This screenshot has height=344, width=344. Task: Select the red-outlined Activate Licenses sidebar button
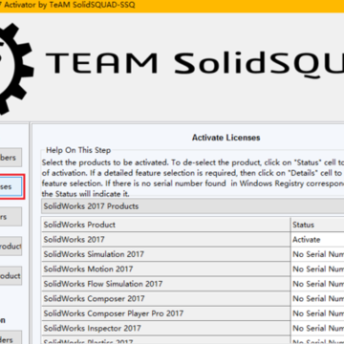coord(11,186)
